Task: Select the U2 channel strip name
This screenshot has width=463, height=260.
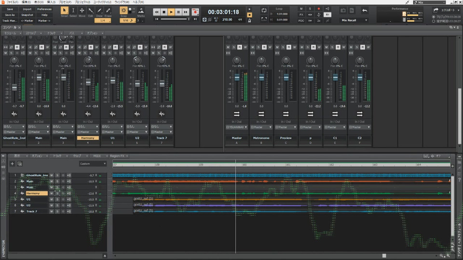Action: [137, 138]
